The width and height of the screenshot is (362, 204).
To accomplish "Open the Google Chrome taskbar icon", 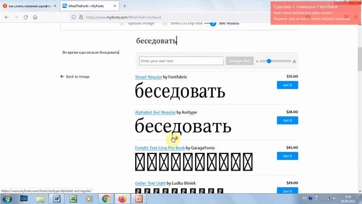I will (x=106, y=199).
